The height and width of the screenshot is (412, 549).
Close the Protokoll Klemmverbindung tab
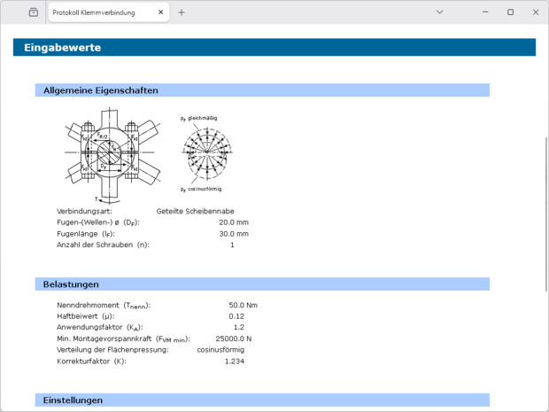coord(160,12)
